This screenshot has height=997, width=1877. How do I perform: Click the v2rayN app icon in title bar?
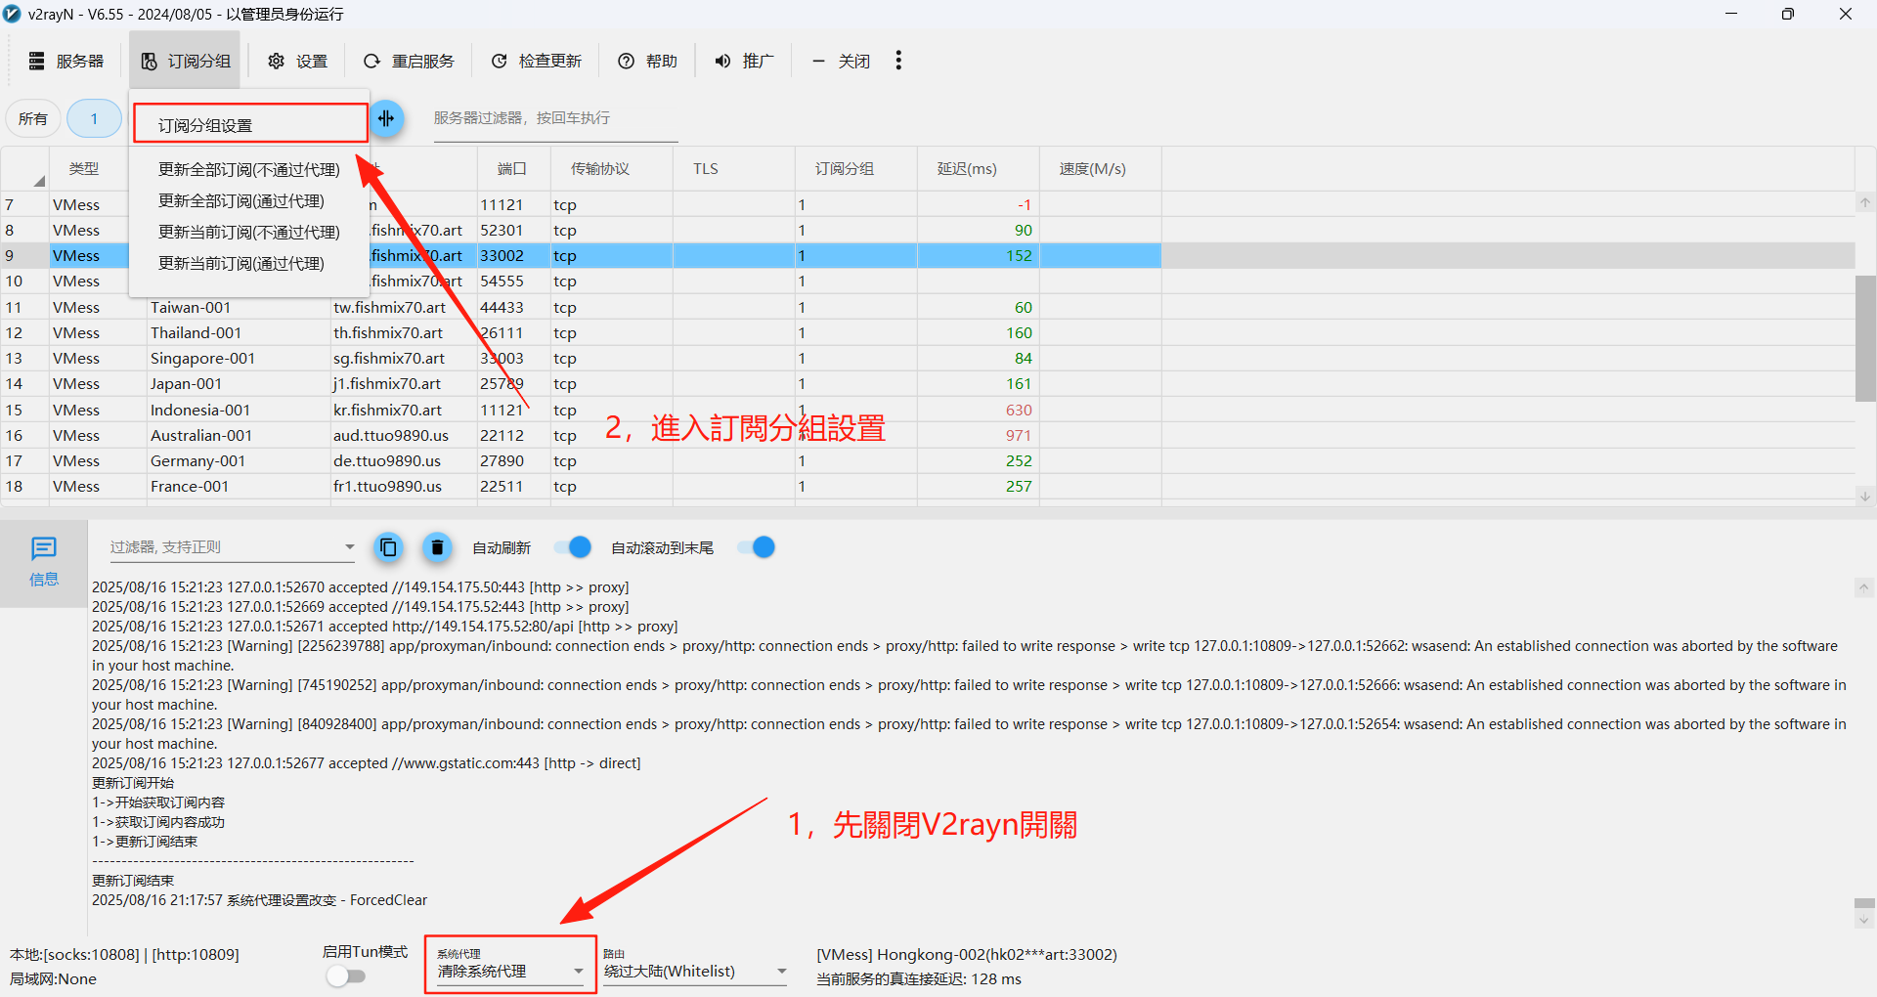(13, 14)
